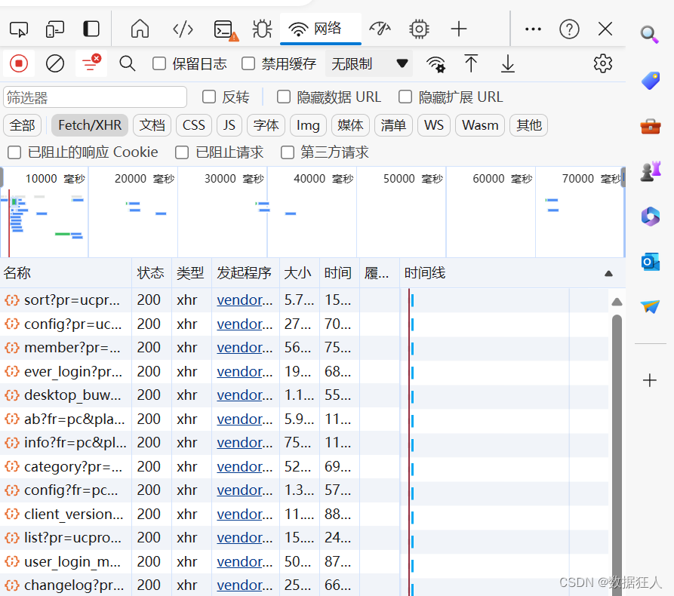
Task: Select the 全部 filter type
Action: pyautogui.click(x=23, y=125)
